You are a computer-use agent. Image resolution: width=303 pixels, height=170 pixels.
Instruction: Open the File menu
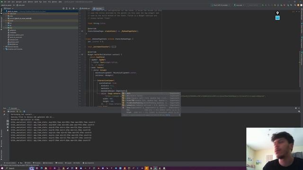pos(5,2)
